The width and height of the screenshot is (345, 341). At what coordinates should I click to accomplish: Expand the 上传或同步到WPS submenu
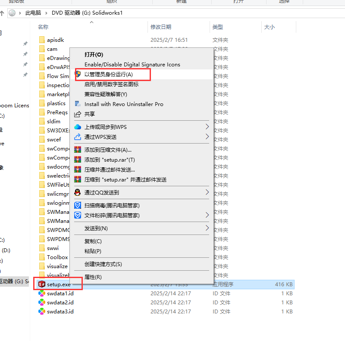[207, 127]
